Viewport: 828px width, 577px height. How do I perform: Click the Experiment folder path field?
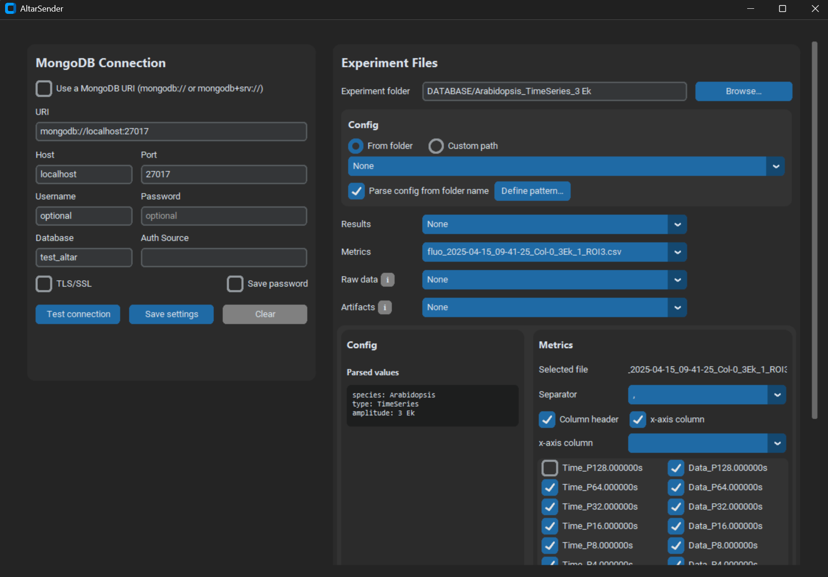(x=554, y=91)
